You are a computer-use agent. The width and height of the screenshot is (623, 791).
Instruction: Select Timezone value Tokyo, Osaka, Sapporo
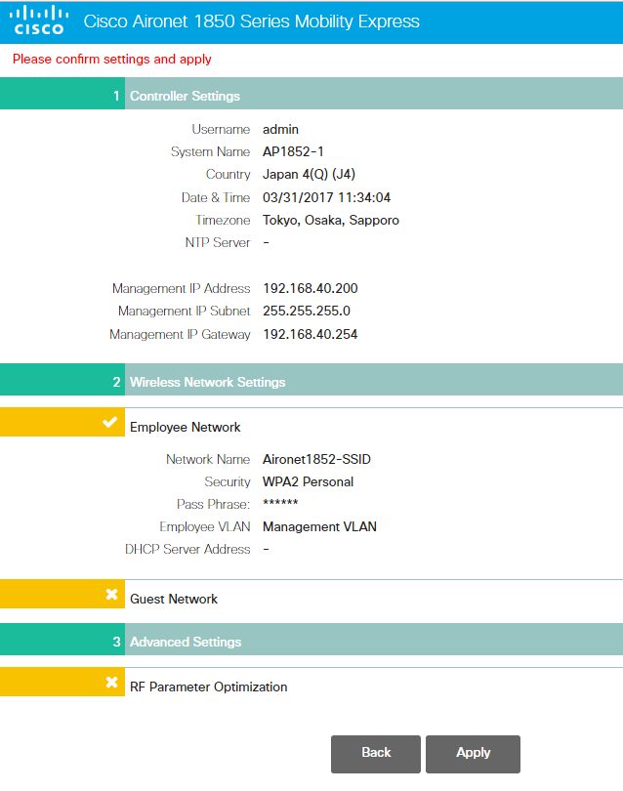click(331, 220)
